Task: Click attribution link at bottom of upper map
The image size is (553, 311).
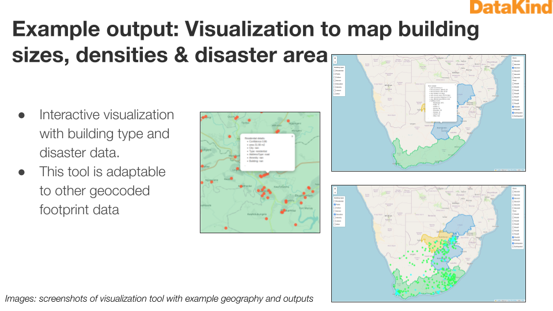Action: tap(510, 169)
